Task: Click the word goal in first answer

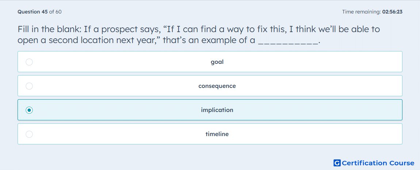Action: click(217, 62)
